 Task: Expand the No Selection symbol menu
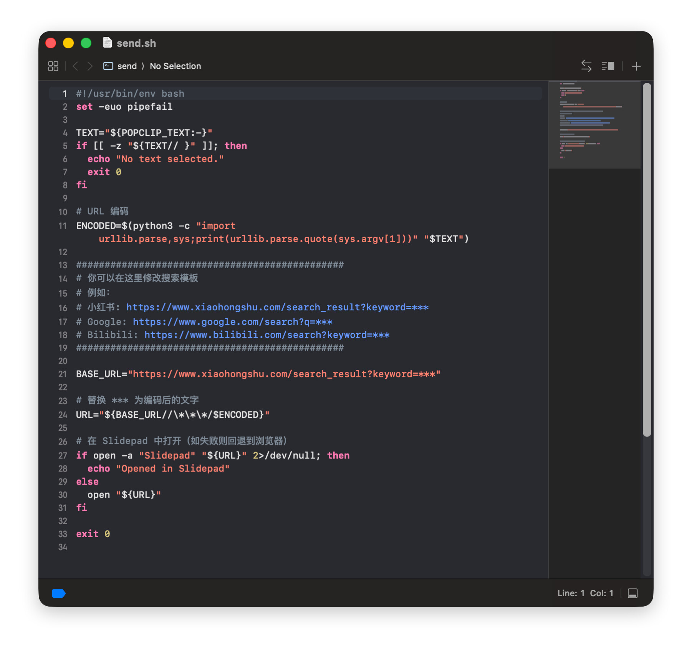coord(175,66)
